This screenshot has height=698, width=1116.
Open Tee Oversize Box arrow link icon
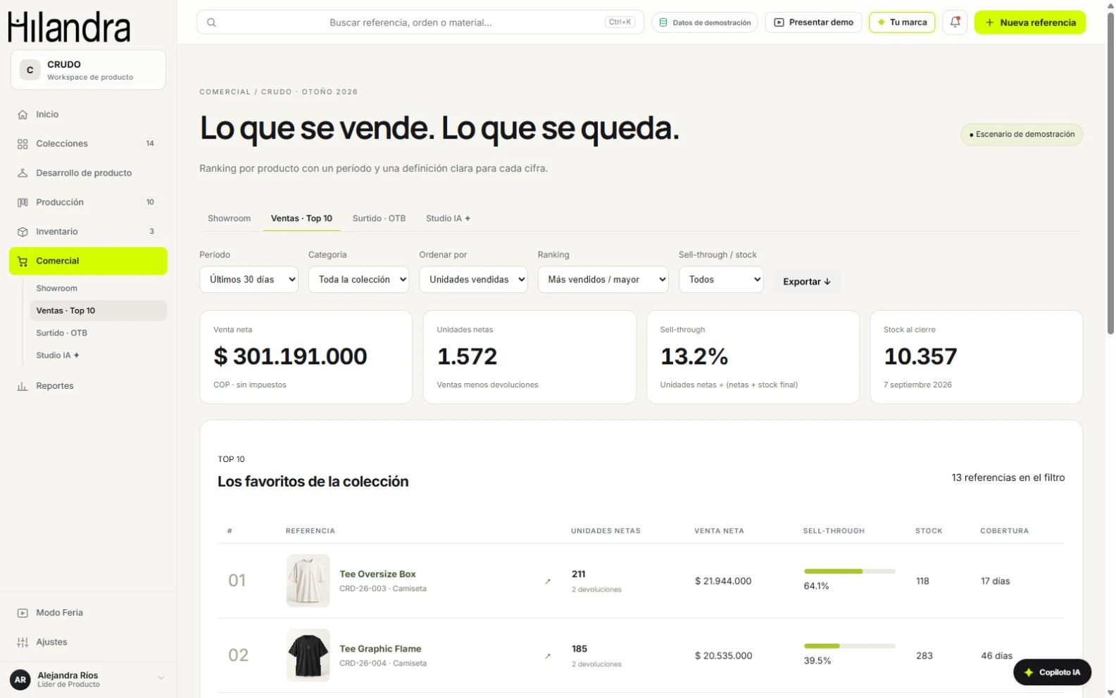[548, 581]
